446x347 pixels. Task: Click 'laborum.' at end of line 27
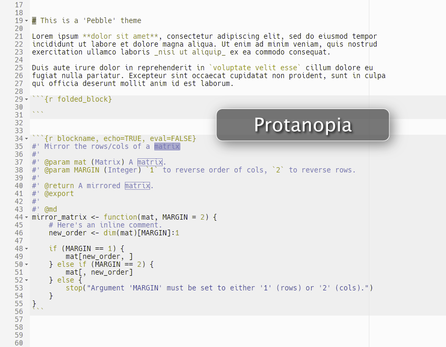click(x=217, y=83)
